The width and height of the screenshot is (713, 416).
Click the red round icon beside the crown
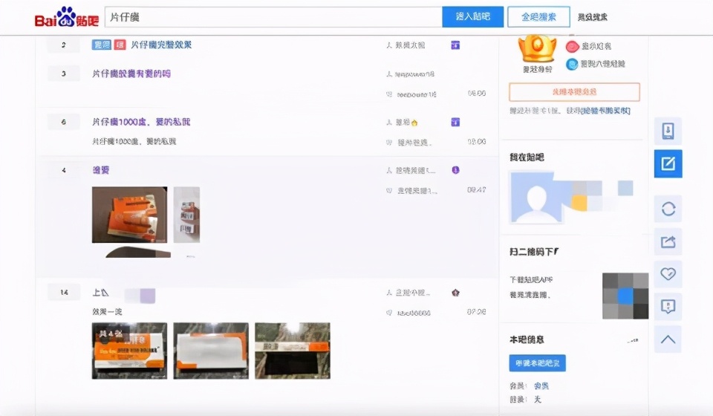[572, 46]
